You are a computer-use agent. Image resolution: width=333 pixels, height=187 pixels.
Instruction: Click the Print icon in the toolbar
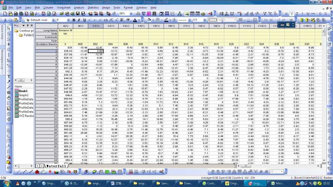[x=138, y=14]
